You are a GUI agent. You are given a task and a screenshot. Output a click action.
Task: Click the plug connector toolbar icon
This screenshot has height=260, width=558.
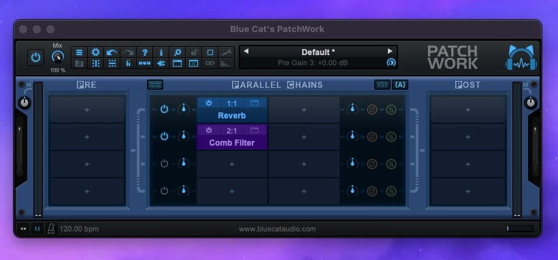[161, 63]
